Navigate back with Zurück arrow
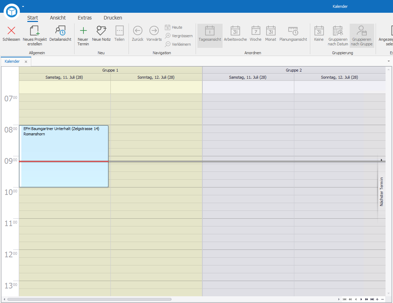 (x=138, y=30)
